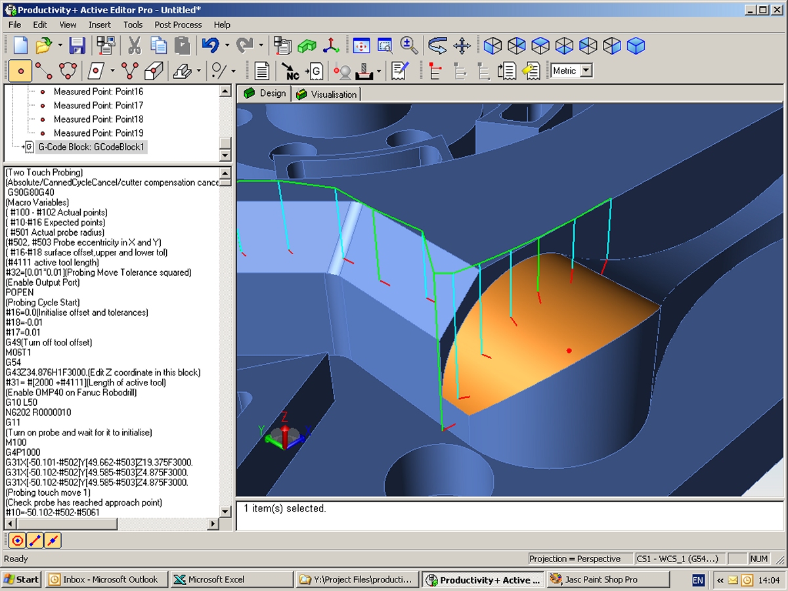This screenshot has height=591, width=788.
Task: Select the solid blue isometric cube view
Action: (636, 45)
